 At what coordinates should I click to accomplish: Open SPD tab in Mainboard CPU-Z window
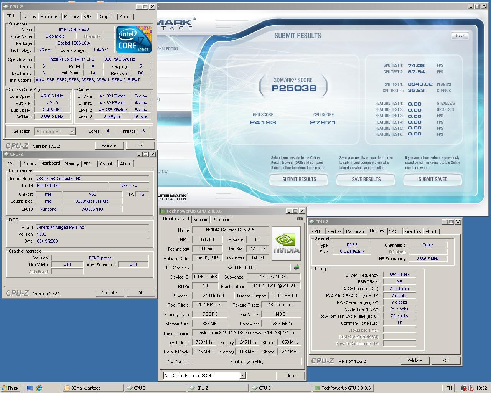87,164
